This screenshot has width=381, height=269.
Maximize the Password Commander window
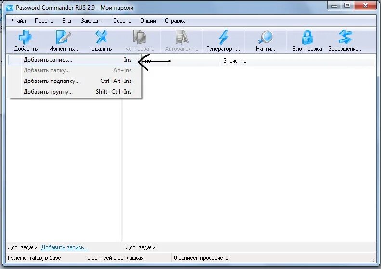tap(347, 6)
